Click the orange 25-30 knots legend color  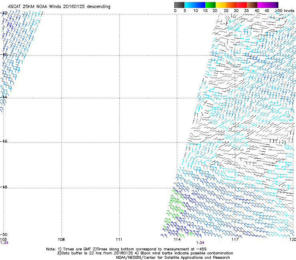[x=231, y=5]
